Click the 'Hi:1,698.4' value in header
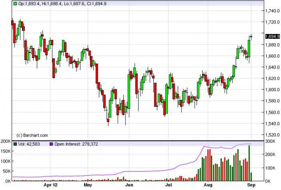This screenshot has width=281, height=190. click(x=52, y=3)
